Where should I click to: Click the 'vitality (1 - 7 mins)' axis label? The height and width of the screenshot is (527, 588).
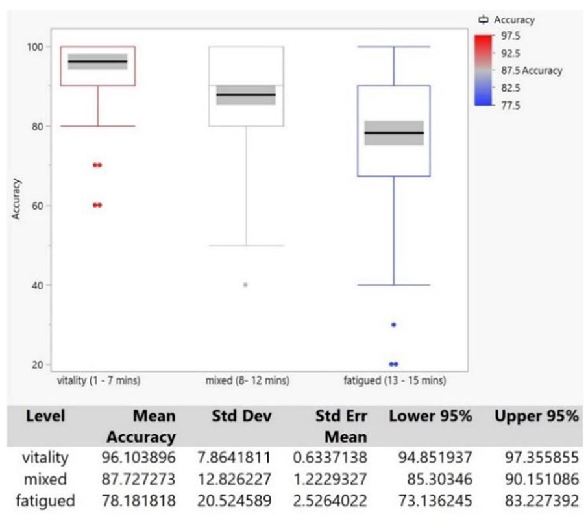(99, 380)
